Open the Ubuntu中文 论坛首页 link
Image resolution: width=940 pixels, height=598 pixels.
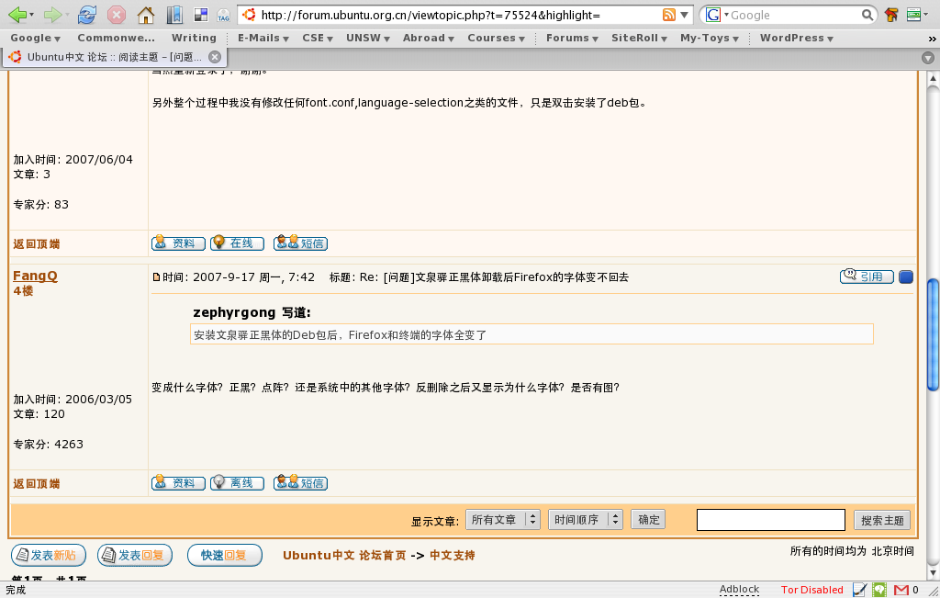[x=344, y=556]
